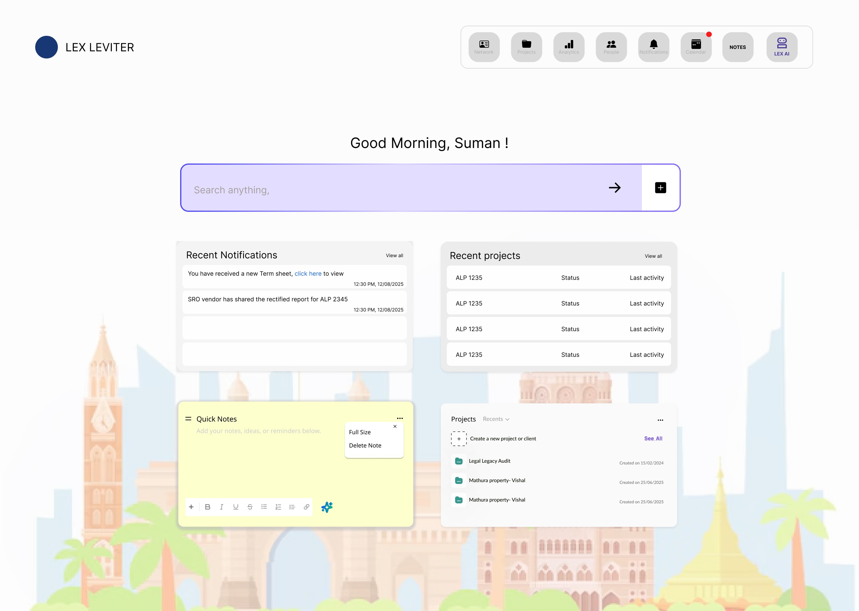Screen dimensions: 859x611
Task: Toggle bold formatting in Quick Notes
Action: click(x=207, y=507)
